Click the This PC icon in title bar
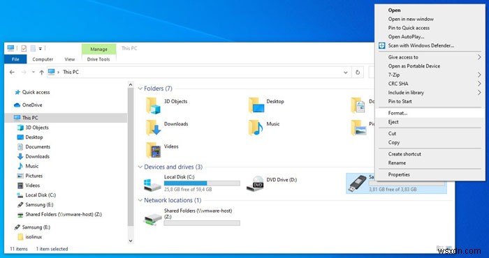 [10, 48]
